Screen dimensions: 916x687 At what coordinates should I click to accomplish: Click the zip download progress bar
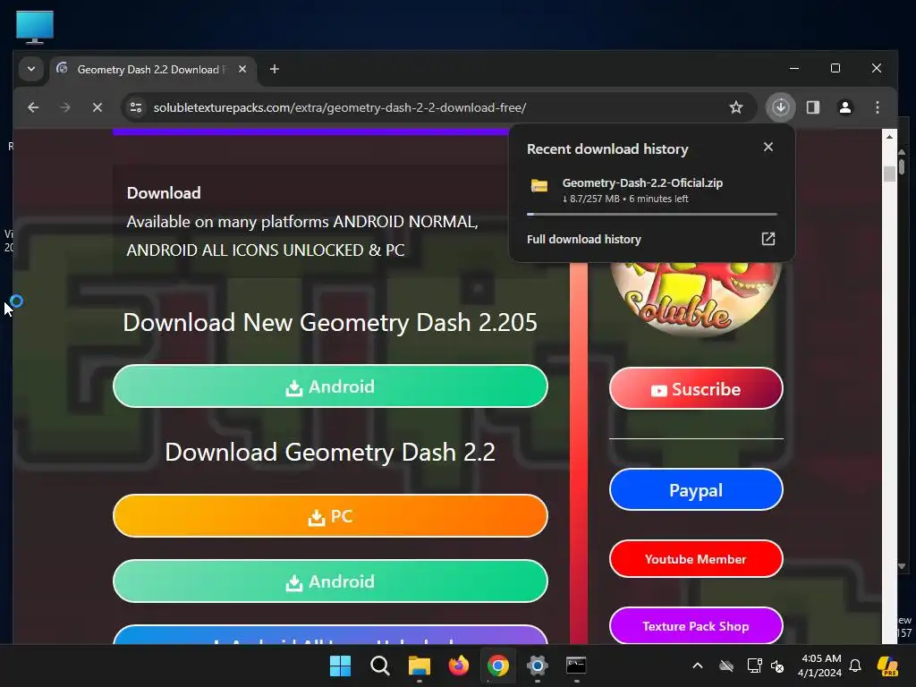(652, 215)
